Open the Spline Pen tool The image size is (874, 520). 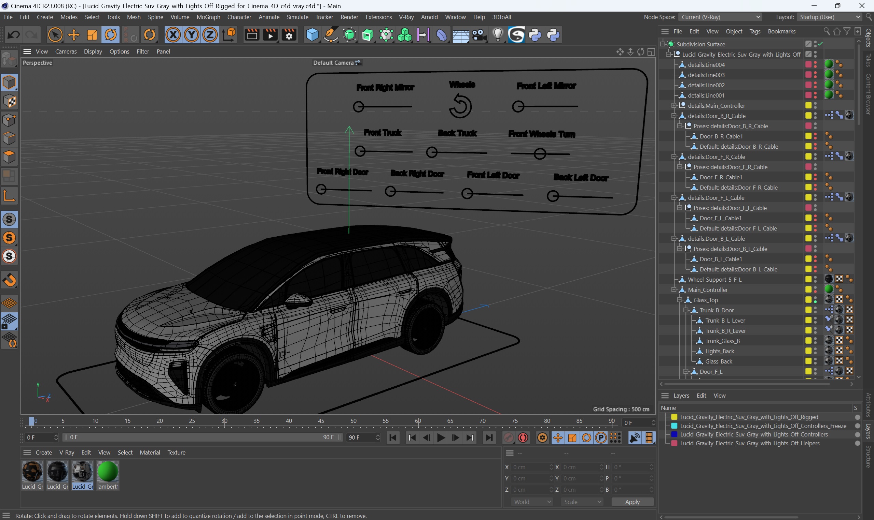[331, 35]
